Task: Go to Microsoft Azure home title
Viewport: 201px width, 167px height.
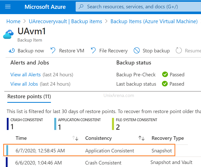Action: pyautogui.click(x=45, y=7)
